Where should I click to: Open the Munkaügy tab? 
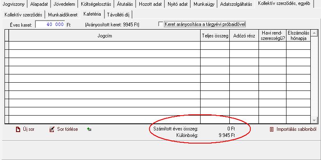coord(204,4)
